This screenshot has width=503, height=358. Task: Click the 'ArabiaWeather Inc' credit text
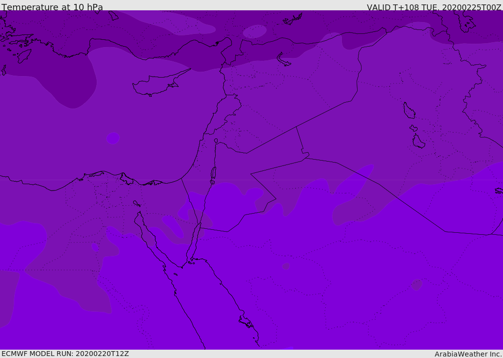(x=468, y=354)
